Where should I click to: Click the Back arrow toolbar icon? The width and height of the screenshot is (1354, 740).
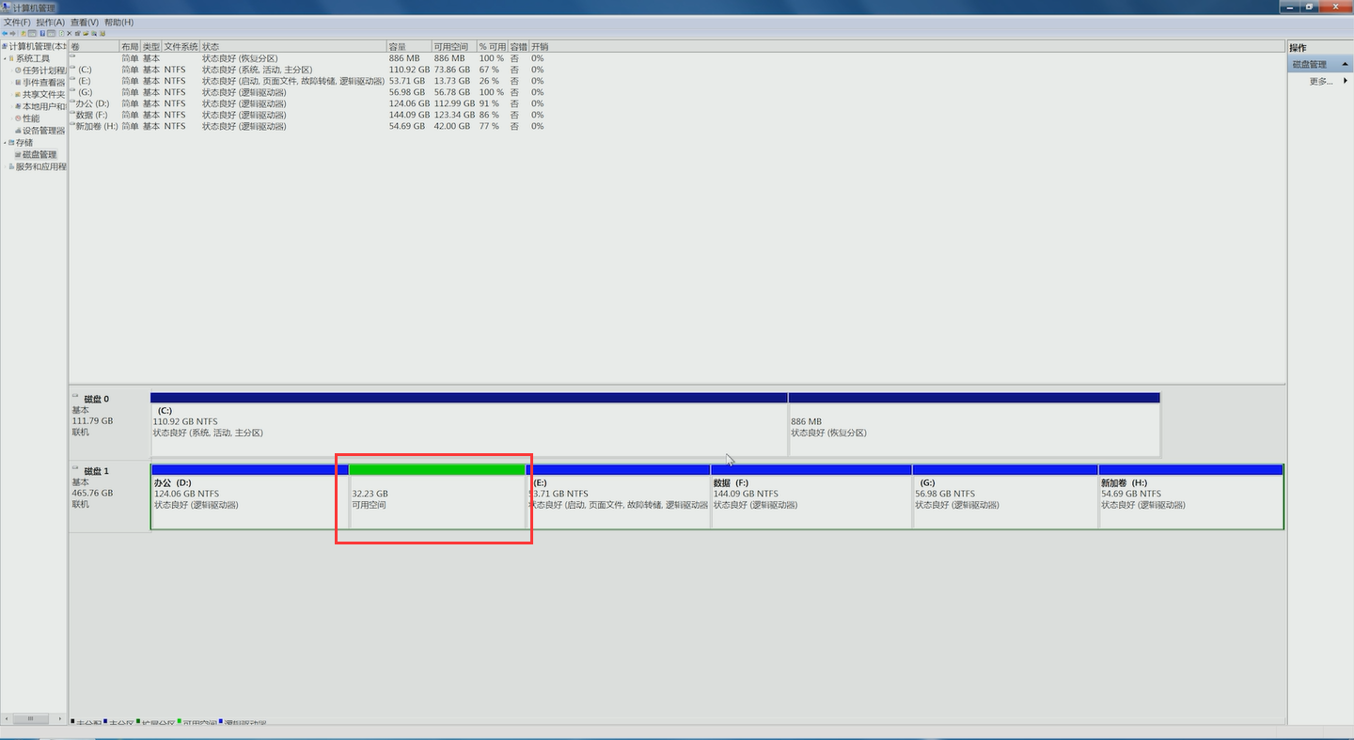click(x=5, y=33)
